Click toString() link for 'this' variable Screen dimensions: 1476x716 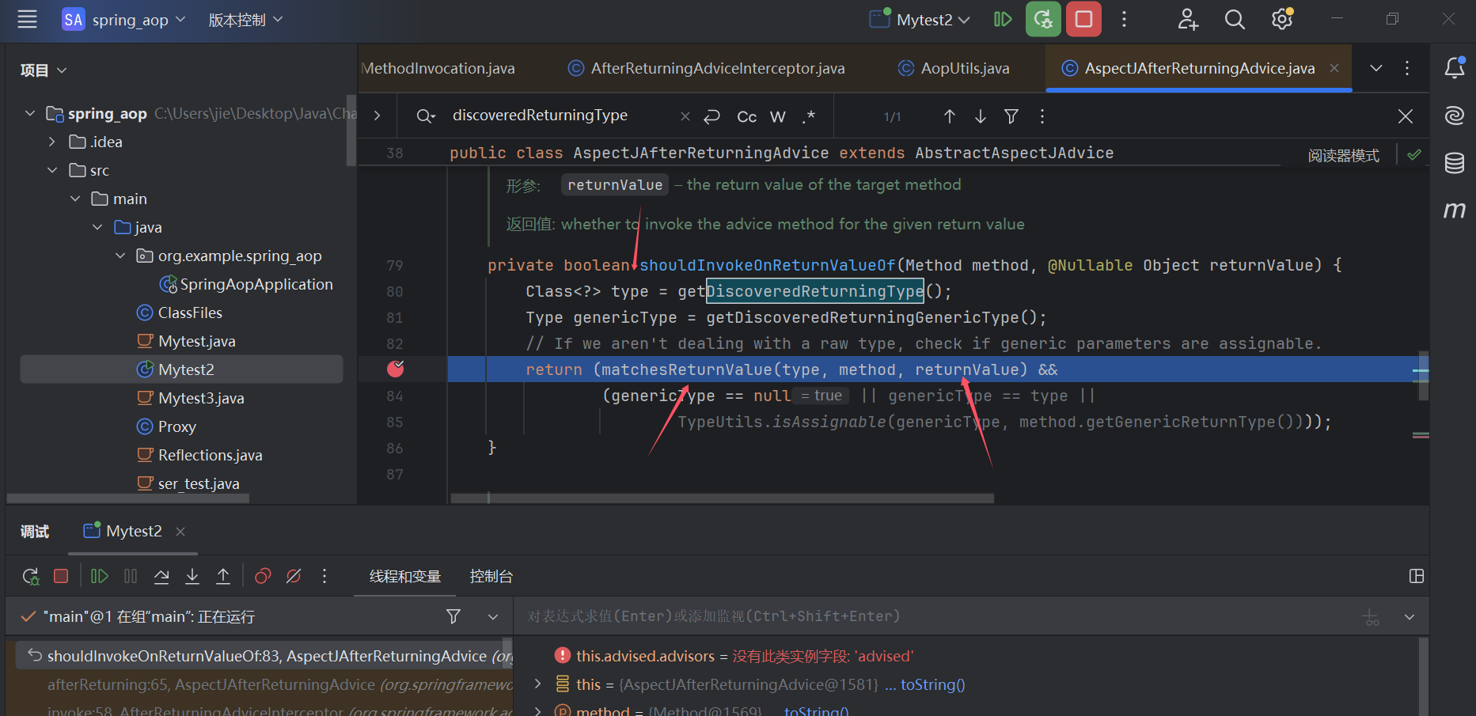932,684
